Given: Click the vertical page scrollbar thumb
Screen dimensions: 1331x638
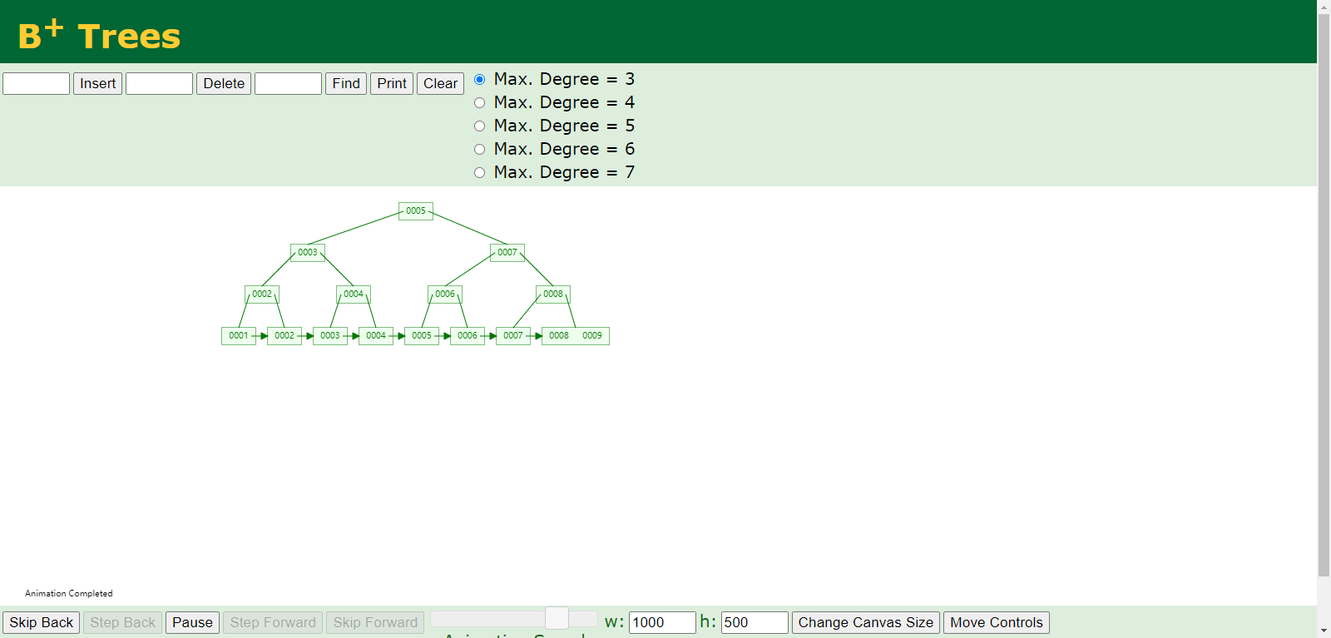Looking at the screenshot, I should click(x=1324, y=295).
